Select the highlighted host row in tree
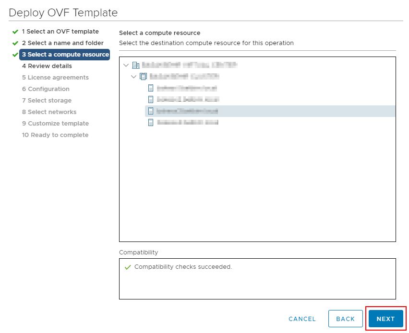409x333 pixels. point(270,111)
